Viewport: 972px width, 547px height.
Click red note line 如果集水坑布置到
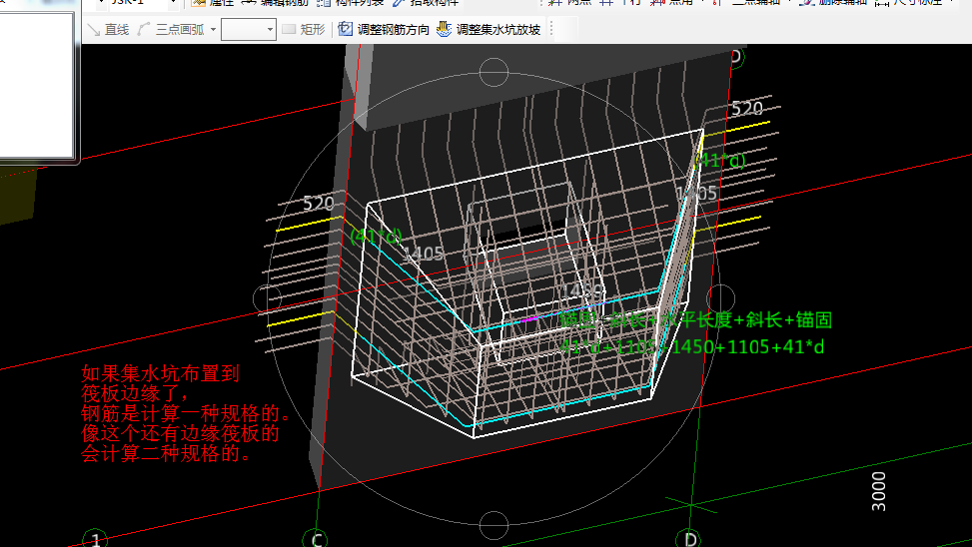161,373
